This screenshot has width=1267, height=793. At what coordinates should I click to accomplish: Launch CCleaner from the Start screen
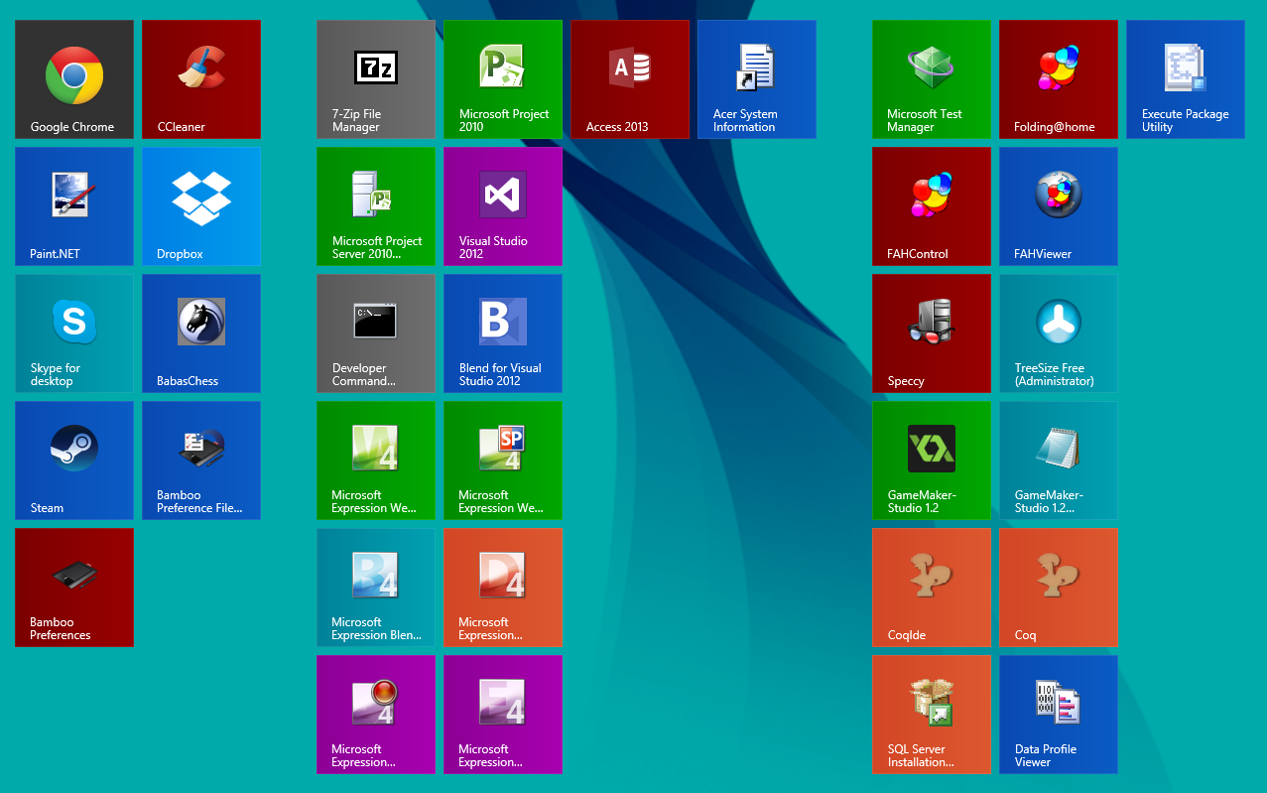pos(201,79)
